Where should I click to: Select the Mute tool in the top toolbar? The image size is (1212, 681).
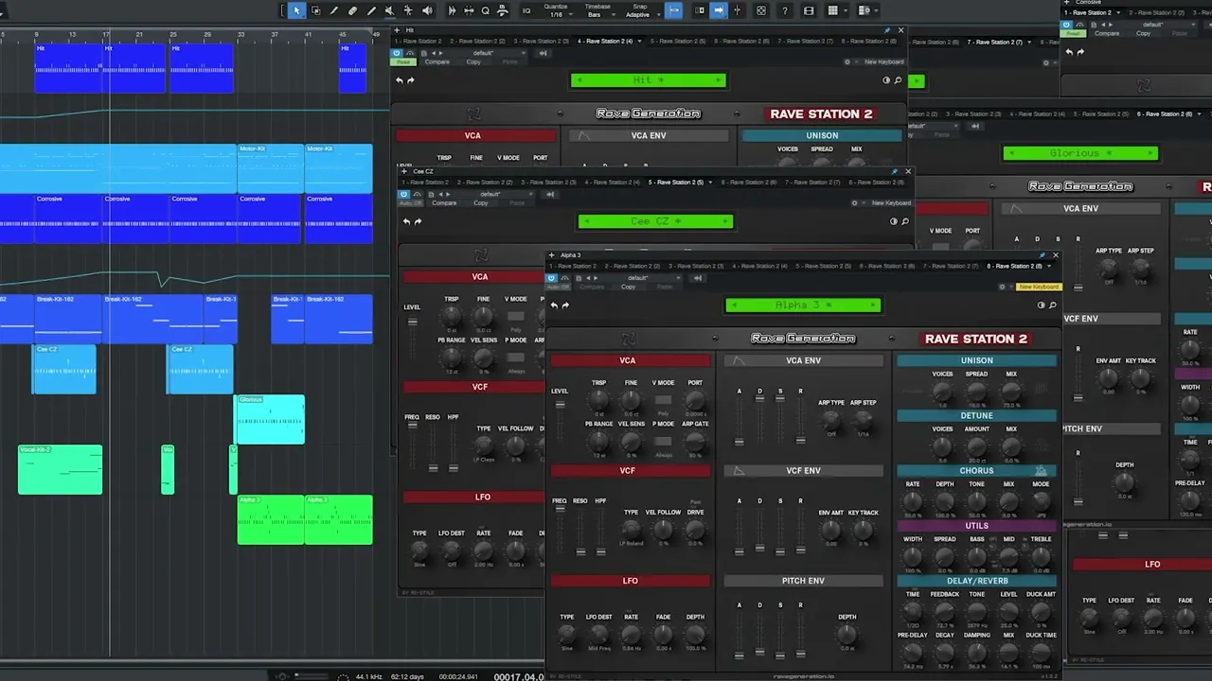point(388,10)
